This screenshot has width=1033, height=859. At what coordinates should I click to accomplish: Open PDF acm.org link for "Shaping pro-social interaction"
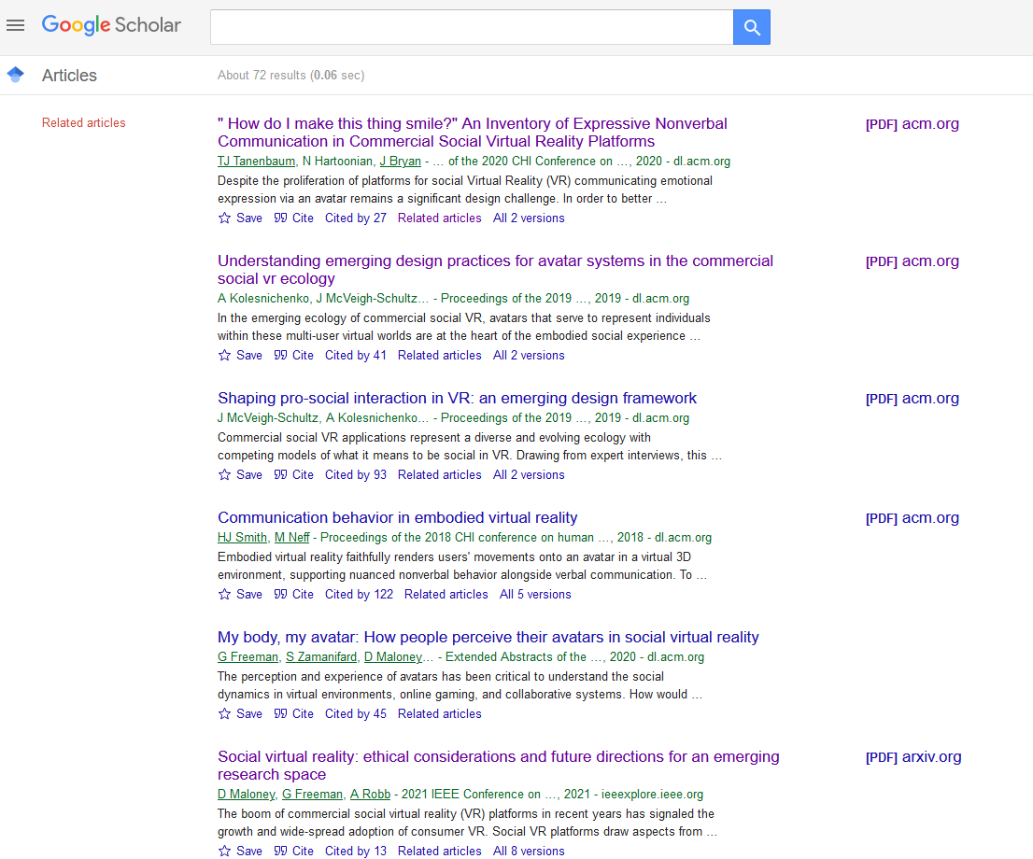click(913, 399)
